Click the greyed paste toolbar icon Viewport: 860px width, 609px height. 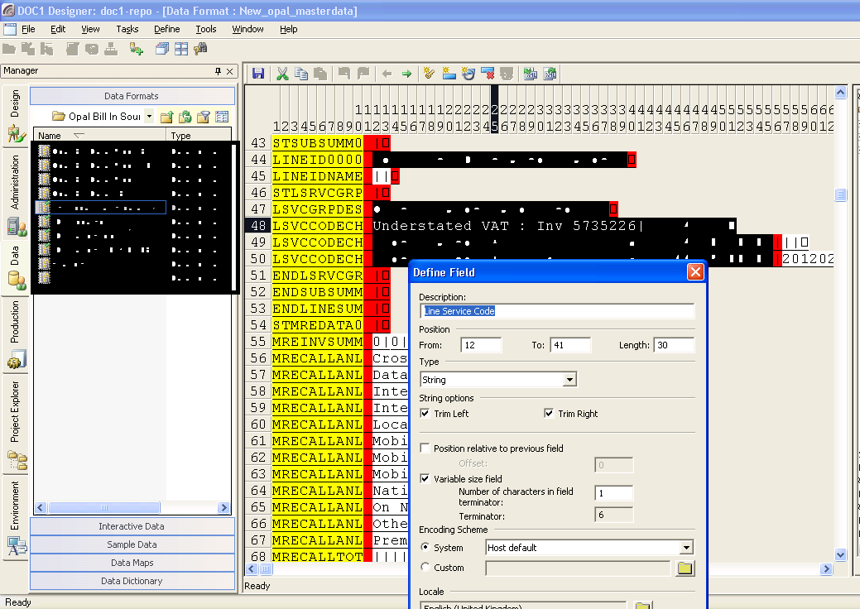pos(320,74)
